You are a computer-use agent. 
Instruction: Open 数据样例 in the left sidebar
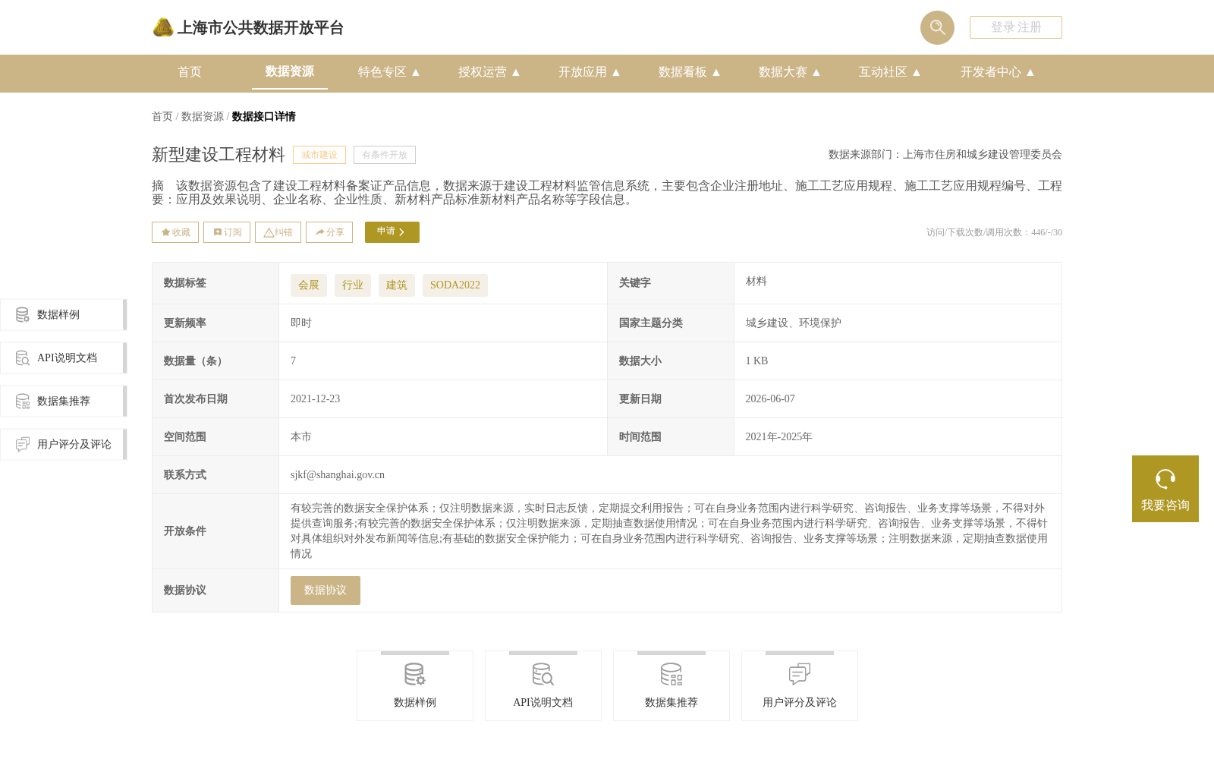tap(64, 315)
